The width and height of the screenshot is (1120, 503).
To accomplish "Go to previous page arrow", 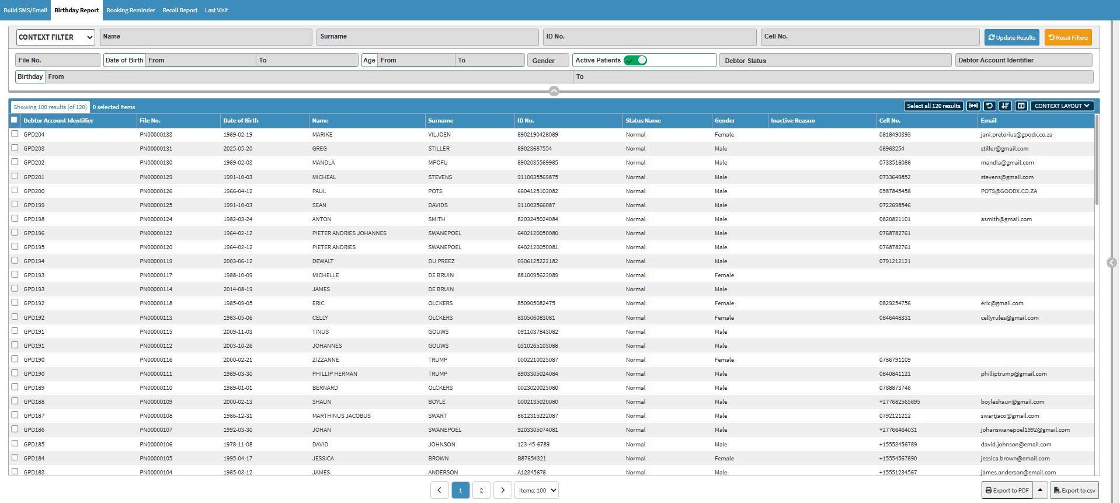I will pos(440,490).
